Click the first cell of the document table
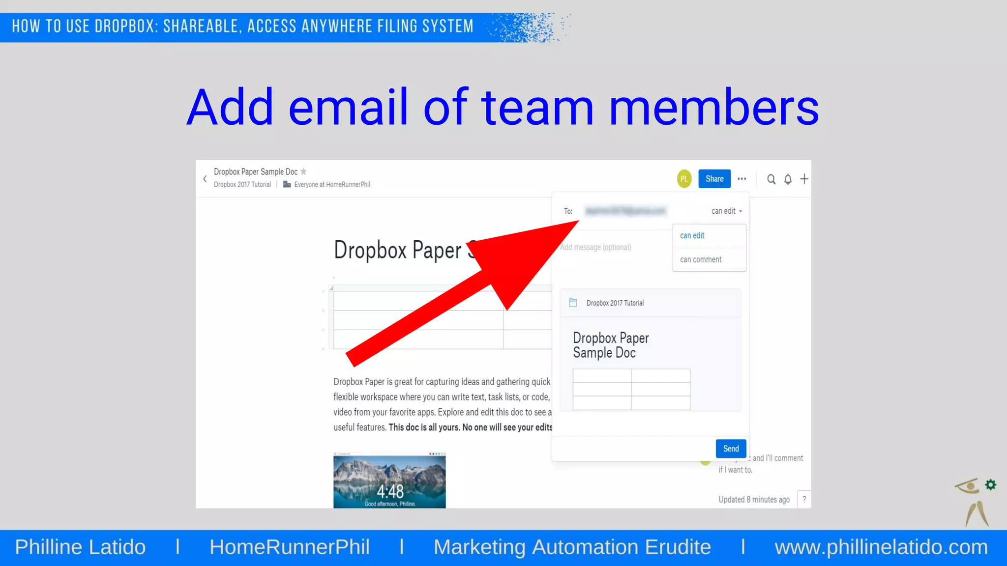 (418, 301)
